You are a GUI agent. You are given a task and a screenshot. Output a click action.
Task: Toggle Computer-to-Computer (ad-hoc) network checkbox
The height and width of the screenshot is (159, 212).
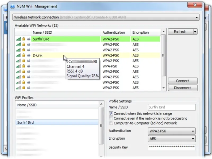(x=111, y=123)
